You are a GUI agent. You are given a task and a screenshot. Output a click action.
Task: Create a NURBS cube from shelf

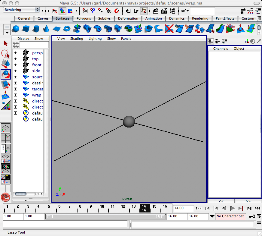26,29
